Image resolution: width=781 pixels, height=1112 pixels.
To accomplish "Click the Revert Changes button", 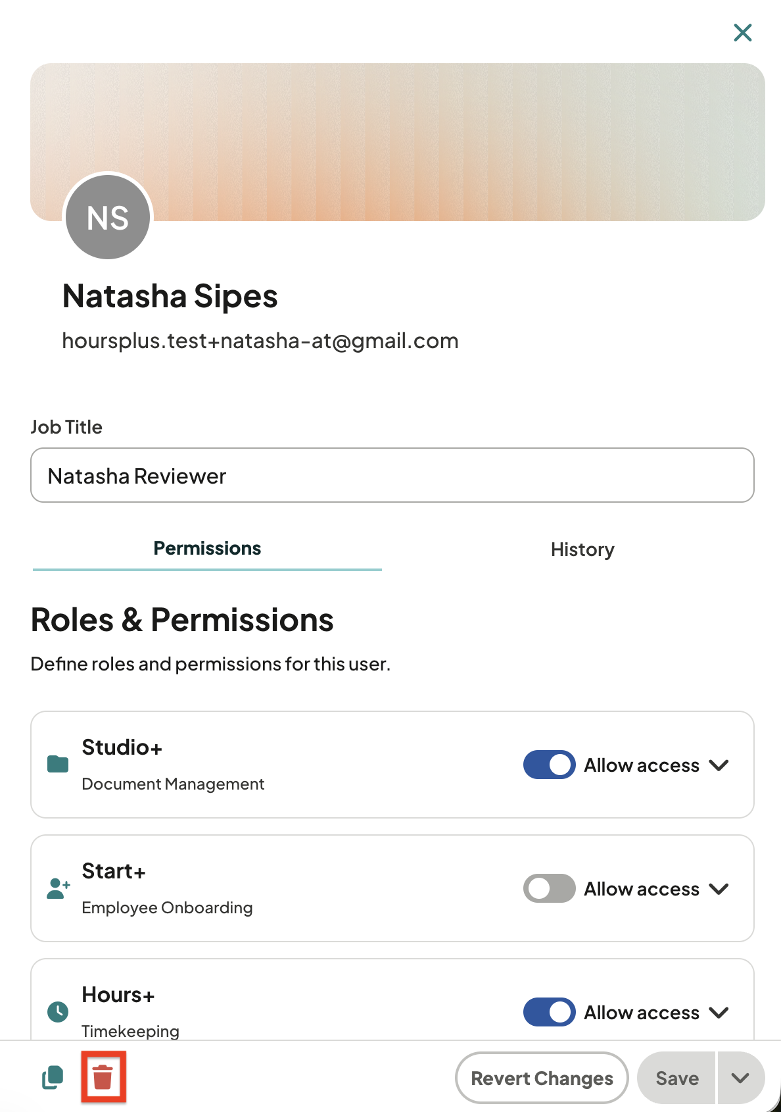I will pyautogui.click(x=542, y=1078).
